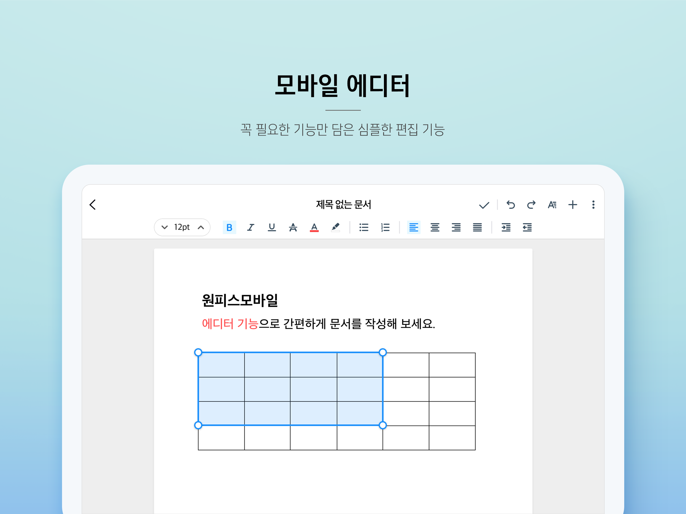
Task: Decrease paragraph indent
Action: pos(527,228)
